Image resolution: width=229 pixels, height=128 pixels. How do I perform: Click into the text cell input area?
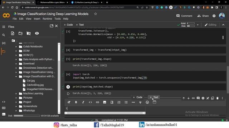[105, 108]
